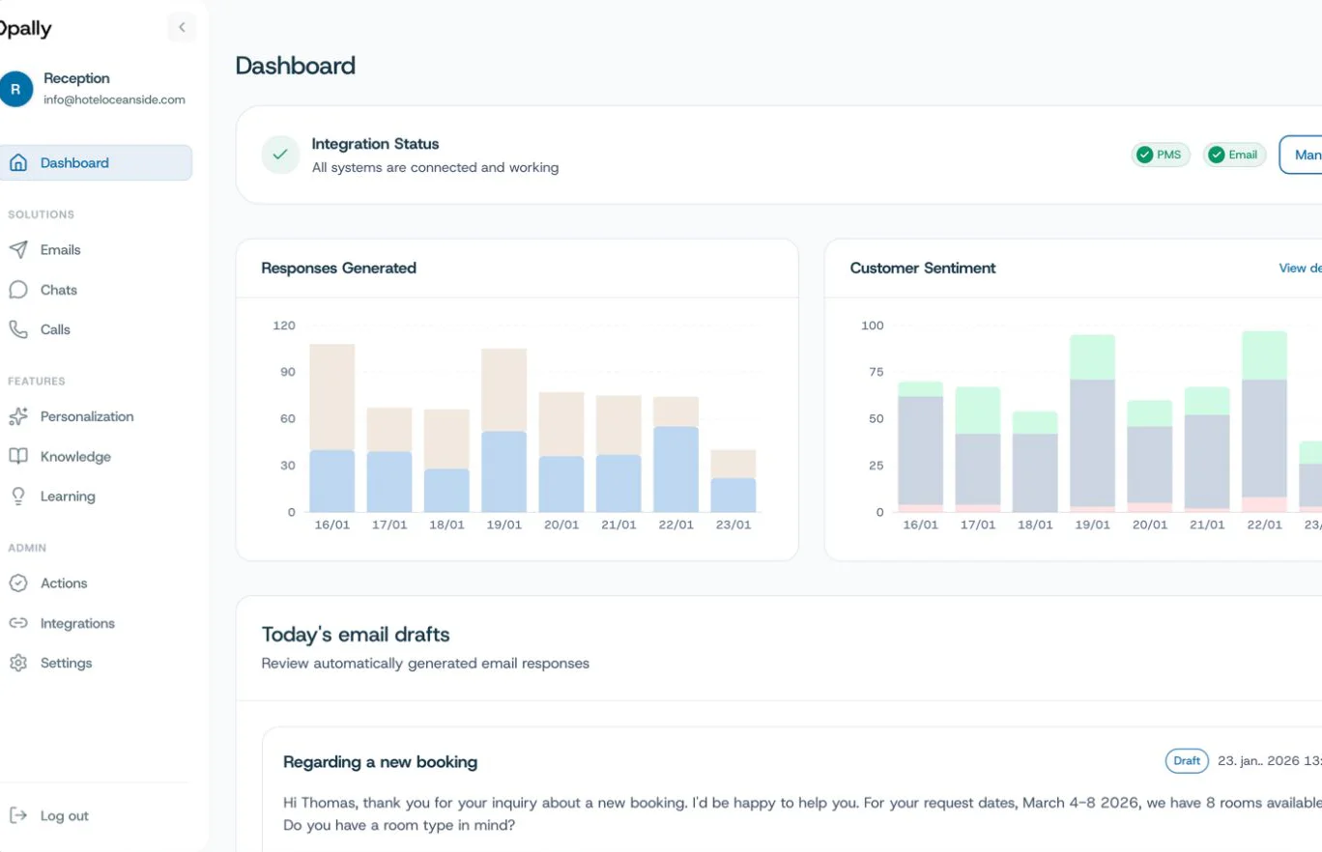Select the Actions checkmark badge icon
The height and width of the screenshot is (852, 1322).
click(18, 583)
